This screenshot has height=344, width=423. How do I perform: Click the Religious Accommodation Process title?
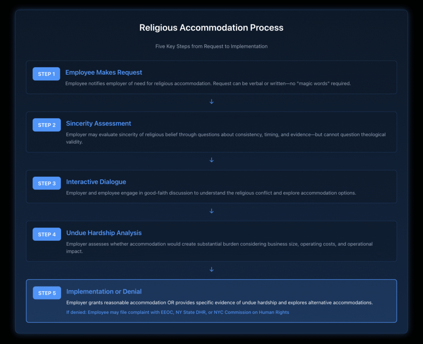[211, 28]
